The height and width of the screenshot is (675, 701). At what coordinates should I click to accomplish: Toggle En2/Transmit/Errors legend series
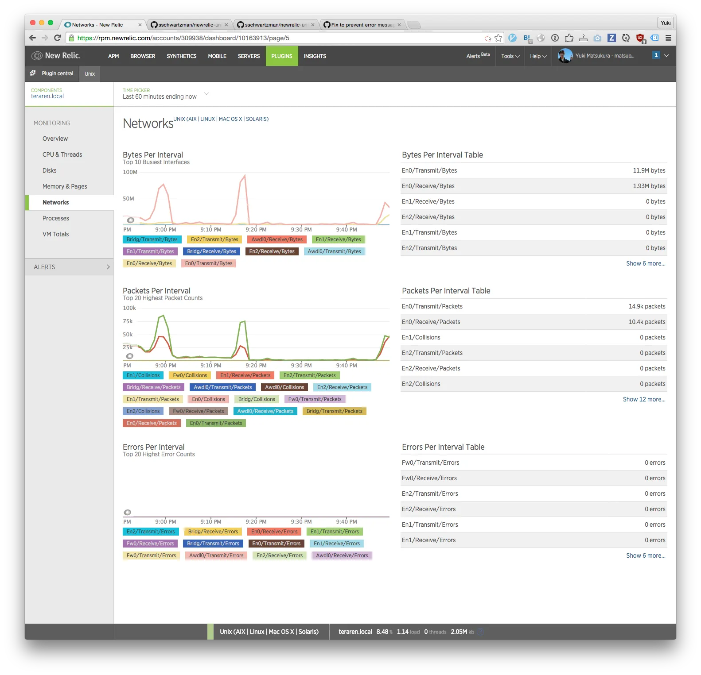tap(151, 532)
